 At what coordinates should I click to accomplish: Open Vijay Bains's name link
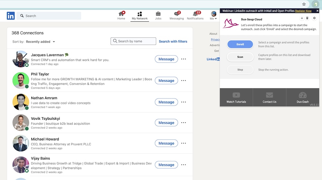coord(40,158)
